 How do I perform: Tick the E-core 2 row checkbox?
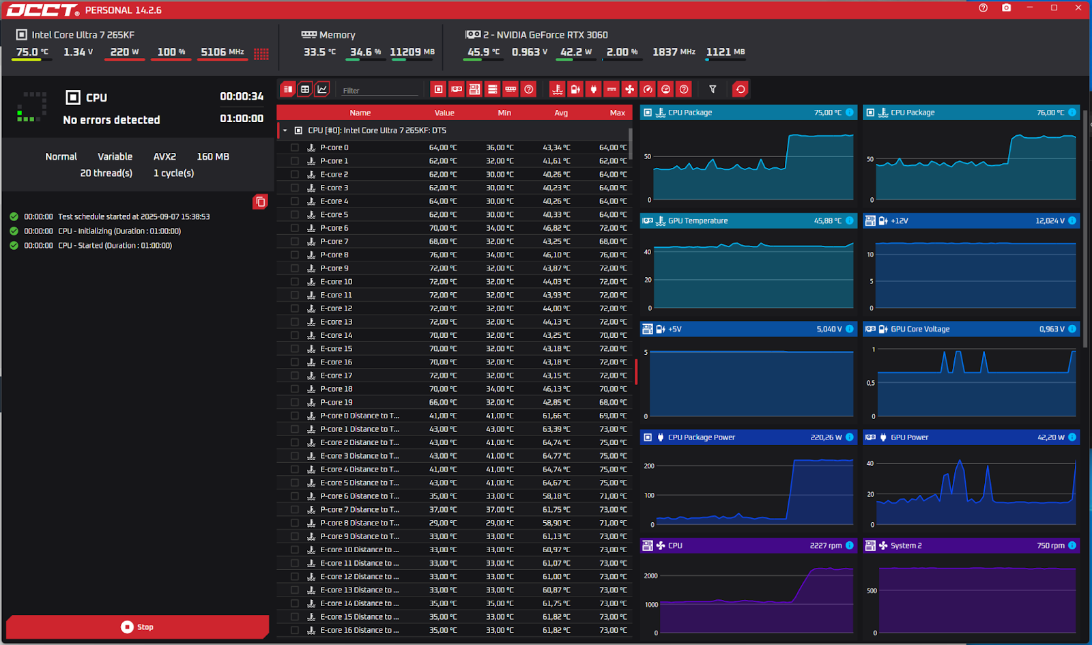[295, 175]
